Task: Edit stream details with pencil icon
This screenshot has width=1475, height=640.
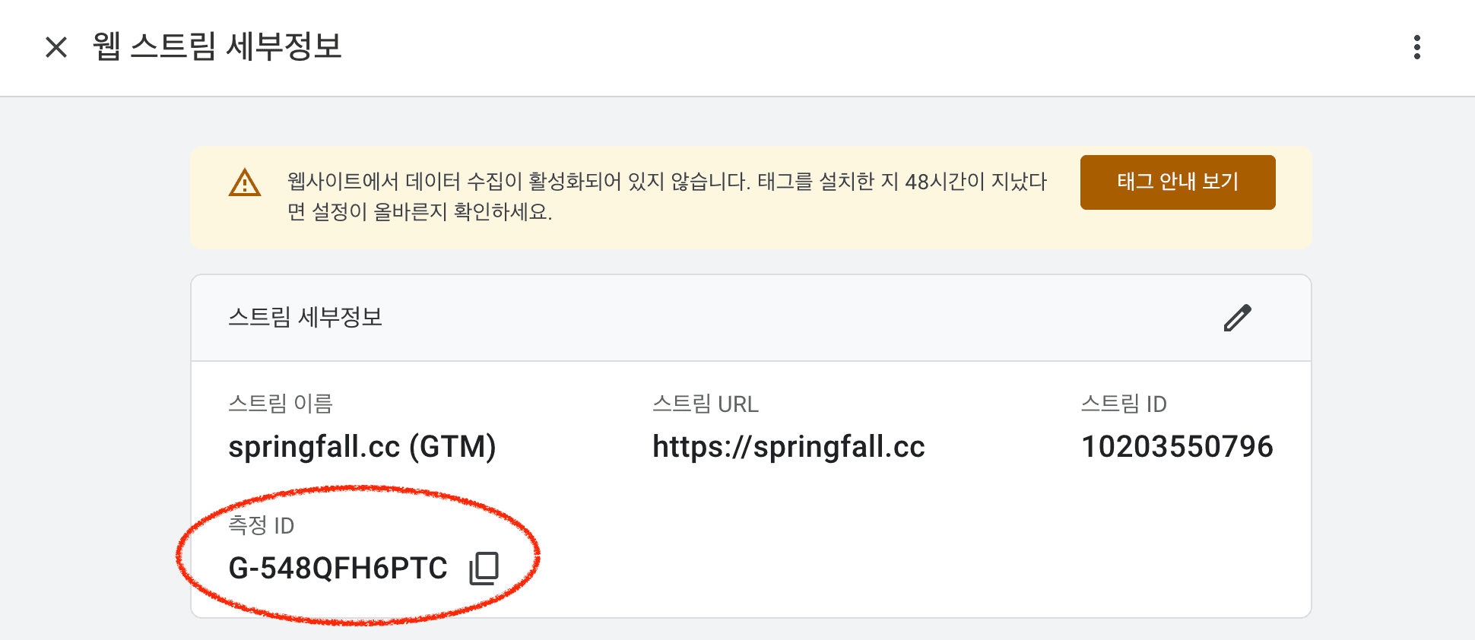Action: pos(1238,318)
